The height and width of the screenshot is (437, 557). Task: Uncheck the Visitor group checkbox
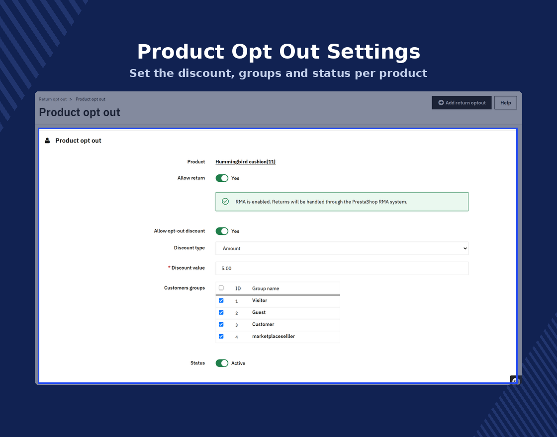click(x=221, y=300)
